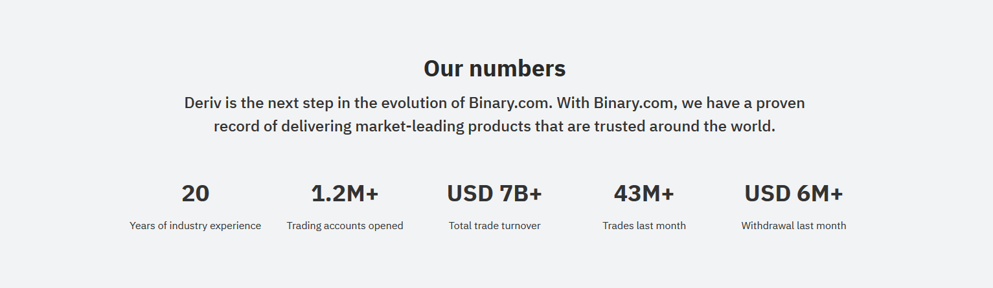Image resolution: width=993 pixels, height=288 pixels.
Task: Click the "Trading accounts opened" label
Action: click(x=345, y=226)
